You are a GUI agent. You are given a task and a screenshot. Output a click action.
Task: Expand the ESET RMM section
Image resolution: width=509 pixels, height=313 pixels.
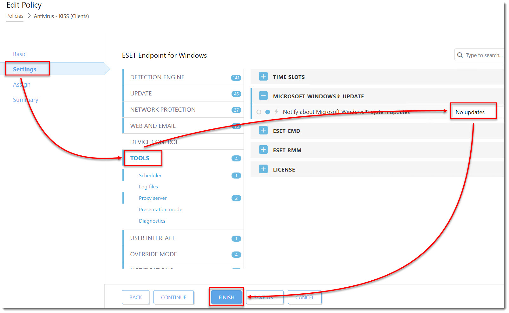pyautogui.click(x=263, y=150)
